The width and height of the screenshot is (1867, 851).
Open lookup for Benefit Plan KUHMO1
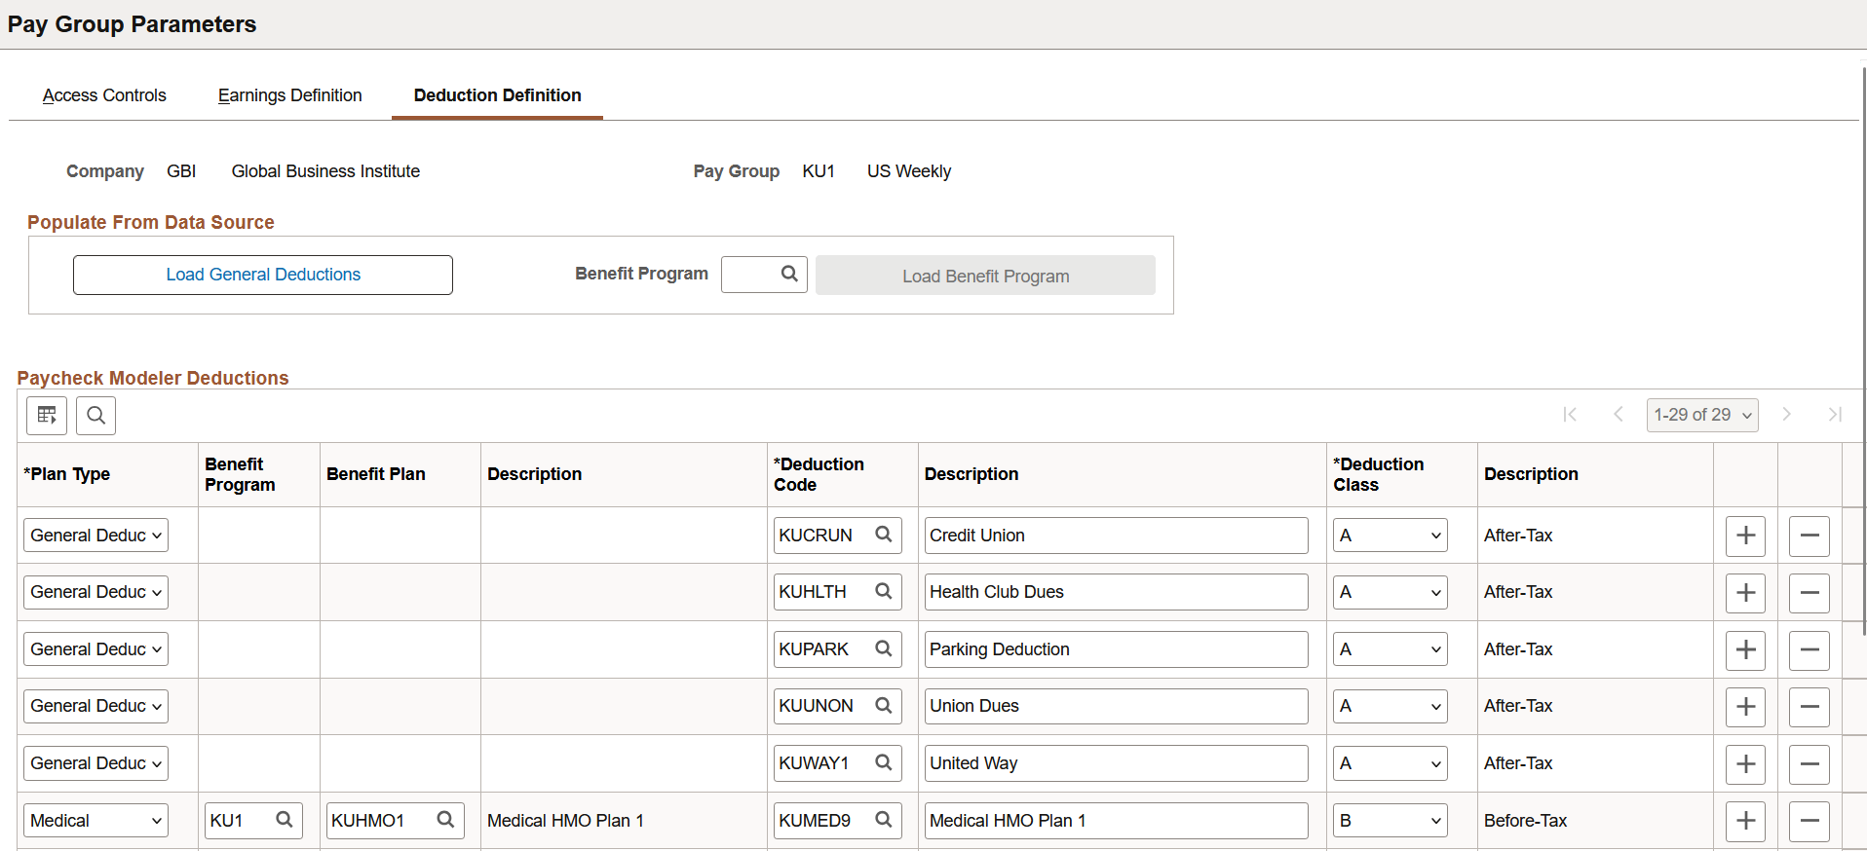point(445,820)
